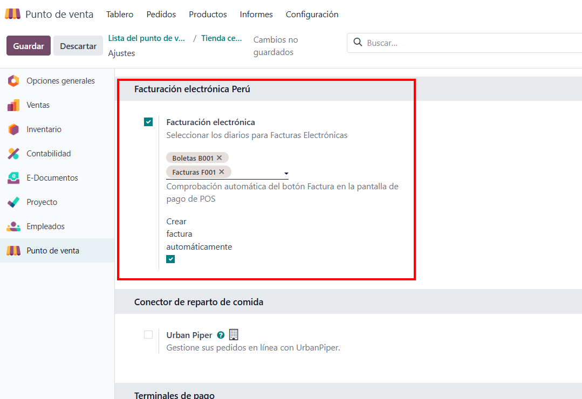Screen dimensions: 582x399
Task: Remove the Boletas B001 tag
Action: pos(220,158)
